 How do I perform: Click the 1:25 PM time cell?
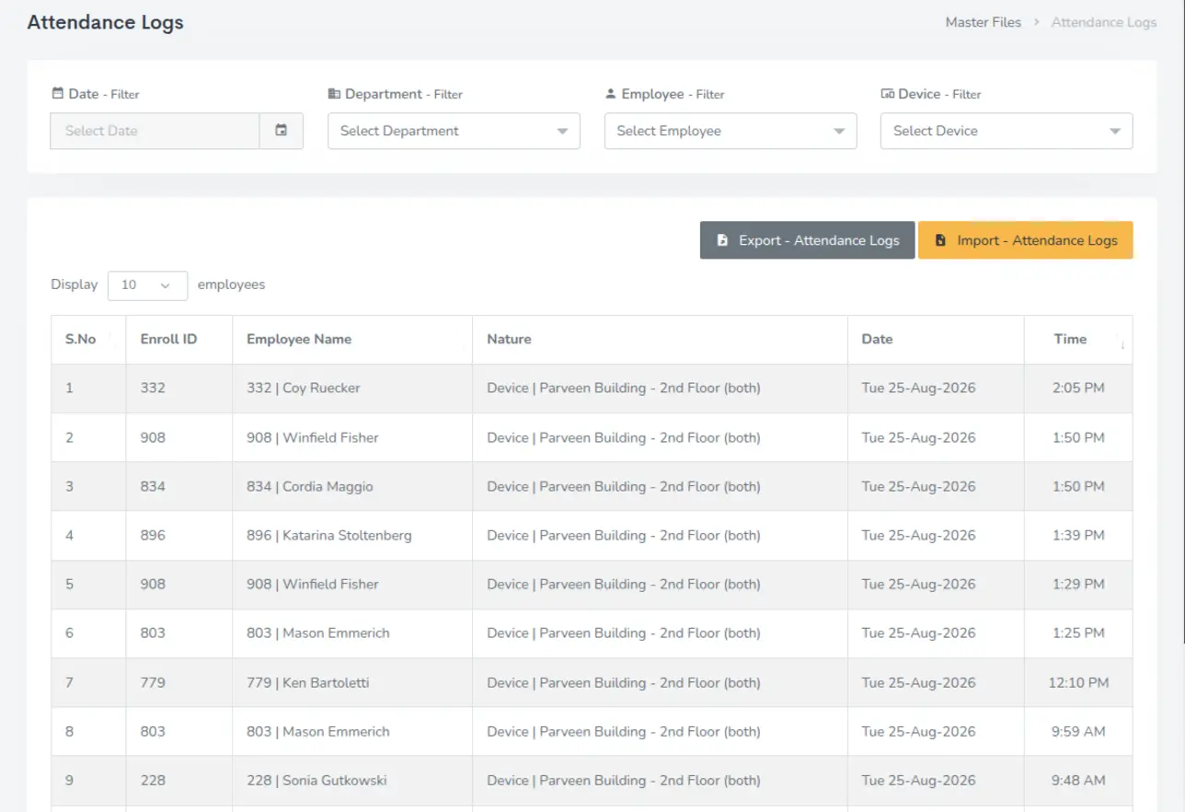pos(1078,632)
